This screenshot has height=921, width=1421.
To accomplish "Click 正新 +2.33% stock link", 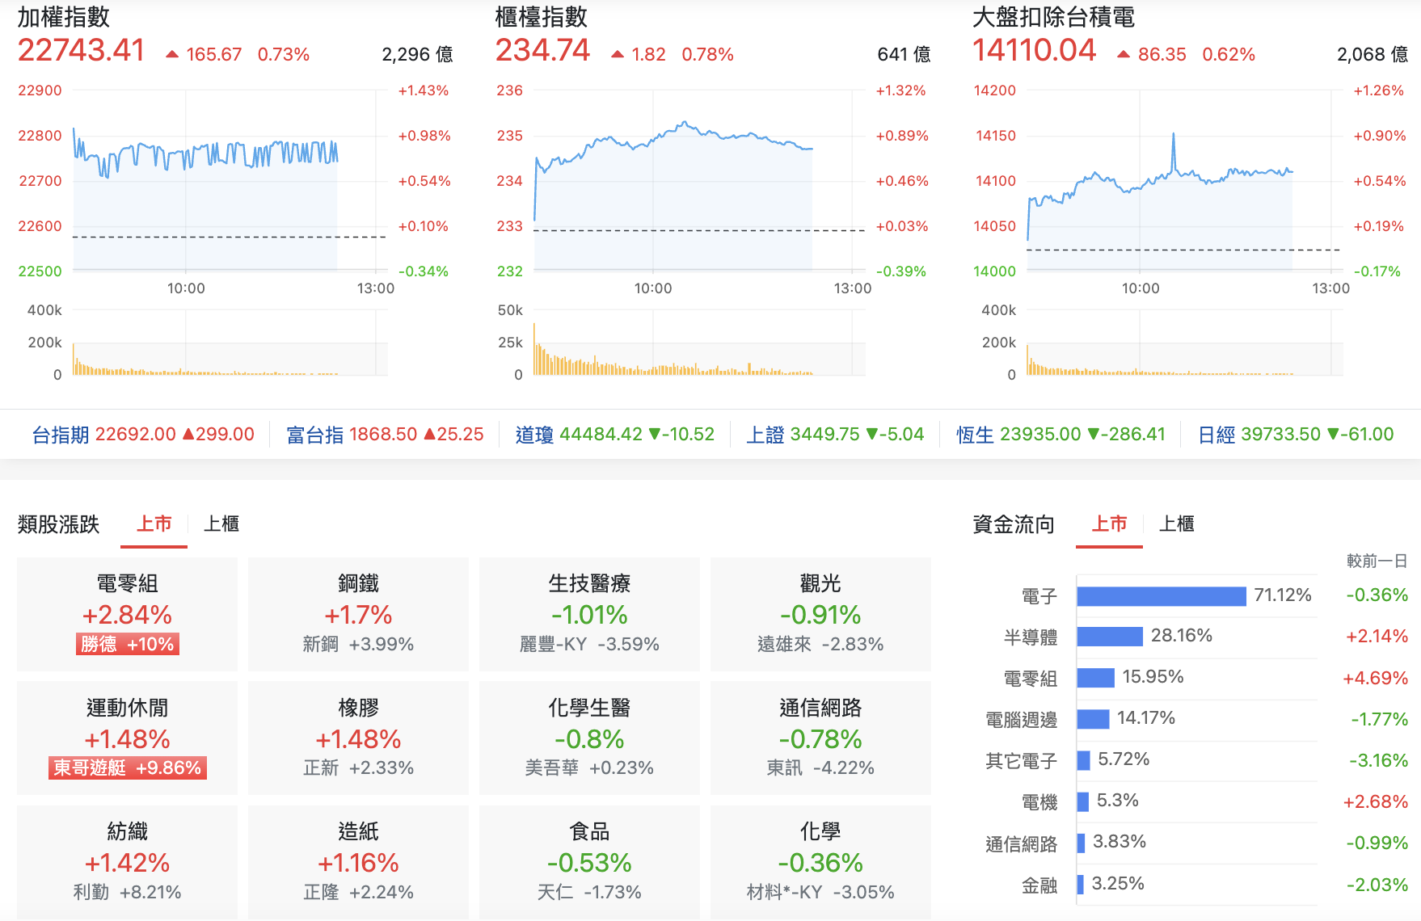I will point(358,767).
